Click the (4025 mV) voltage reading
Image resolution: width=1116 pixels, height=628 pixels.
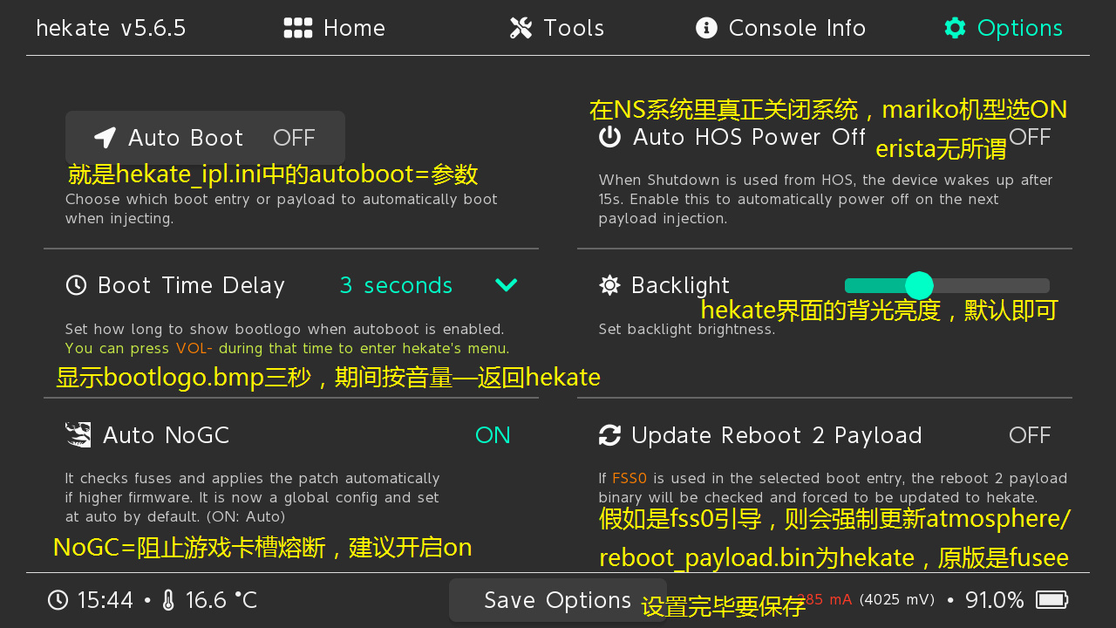pyautogui.click(x=896, y=599)
